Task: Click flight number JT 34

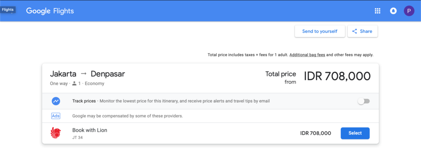Action: click(77, 138)
